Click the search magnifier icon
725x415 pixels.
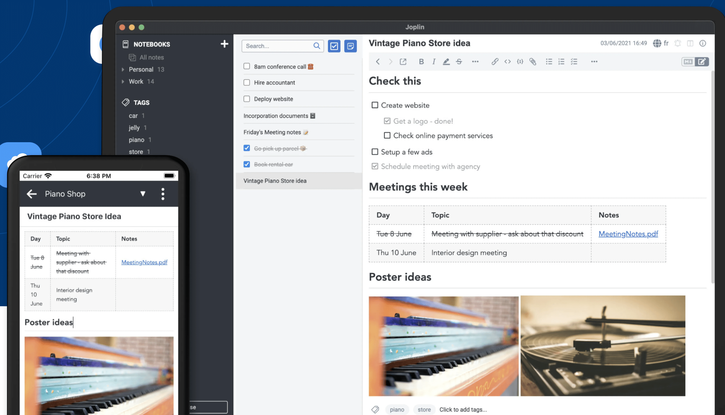(317, 46)
